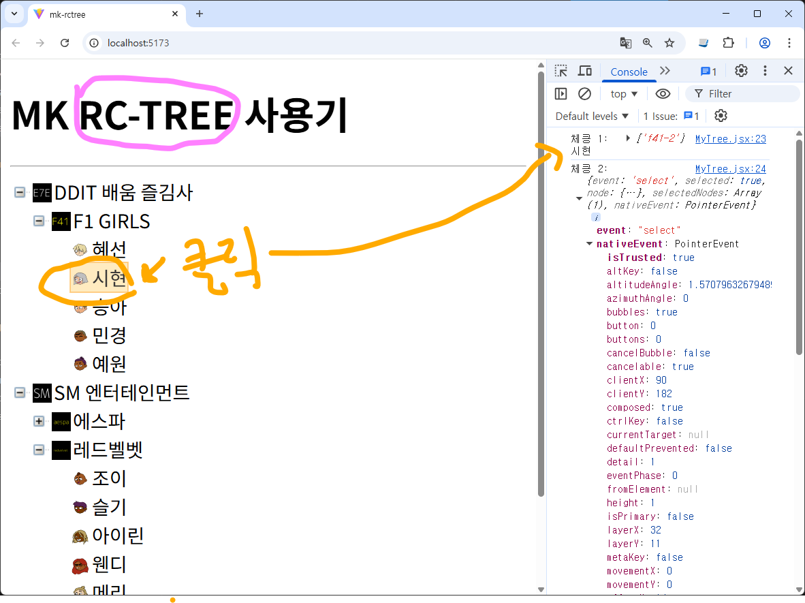Expand the 에스파 node

coord(39,422)
